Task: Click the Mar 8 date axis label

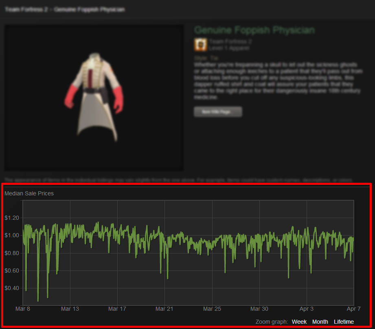Action: click(23, 309)
